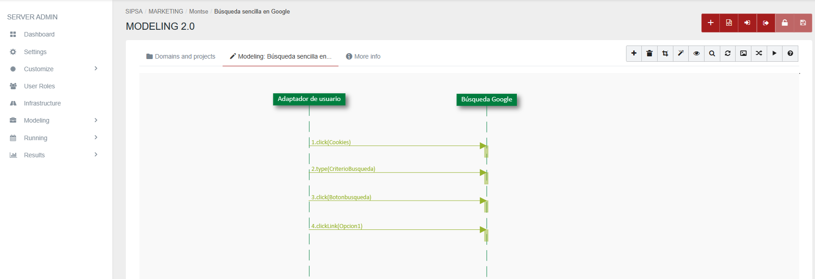The height and width of the screenshot is (279, 815).
Task: Select the Búsqueda Google lifeline box
Action: click(x=486, y=99)
